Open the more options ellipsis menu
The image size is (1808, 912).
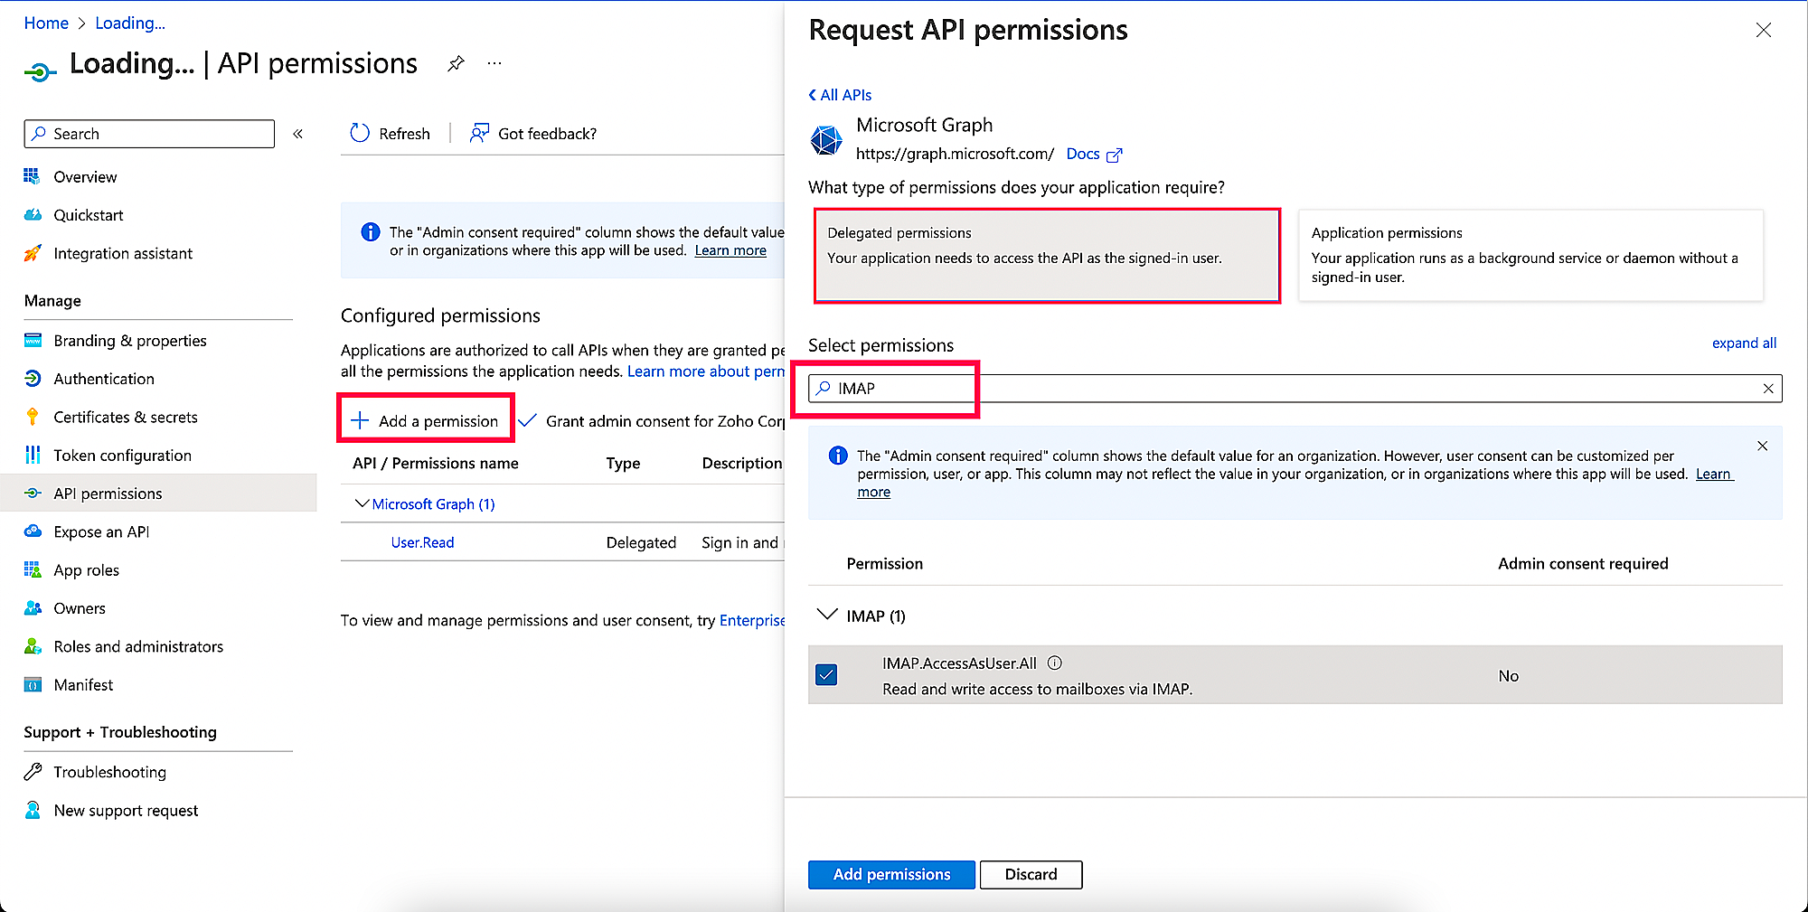tap(494, 64)
